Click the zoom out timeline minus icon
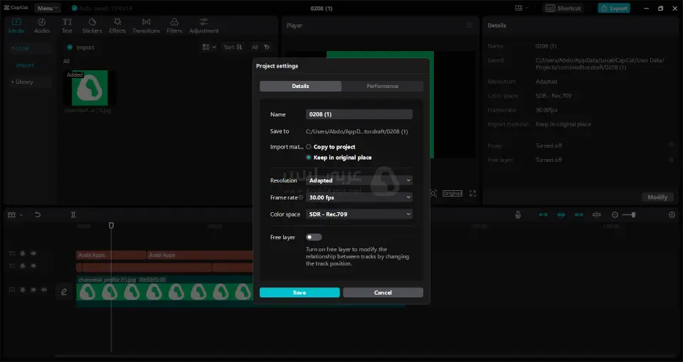Viewport: 683px width, 362px height. [615, 214]
